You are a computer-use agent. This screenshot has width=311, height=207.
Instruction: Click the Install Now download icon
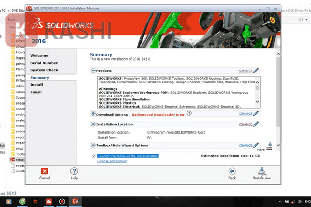coord(262,171)
